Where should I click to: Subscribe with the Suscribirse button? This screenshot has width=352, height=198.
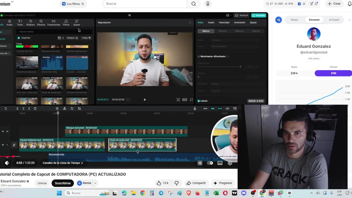click(63, 183)
